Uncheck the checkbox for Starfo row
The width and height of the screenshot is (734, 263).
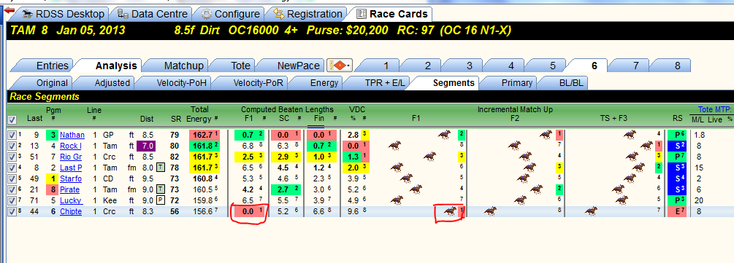coord(12,178)
